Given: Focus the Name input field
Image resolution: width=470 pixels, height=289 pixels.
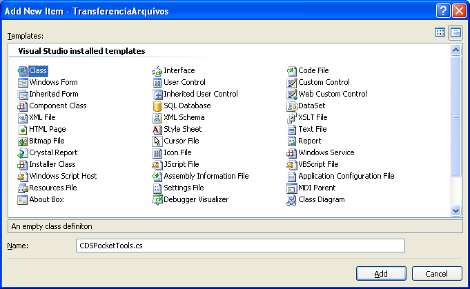Looking at the screenshot, I should click(240, 246).
